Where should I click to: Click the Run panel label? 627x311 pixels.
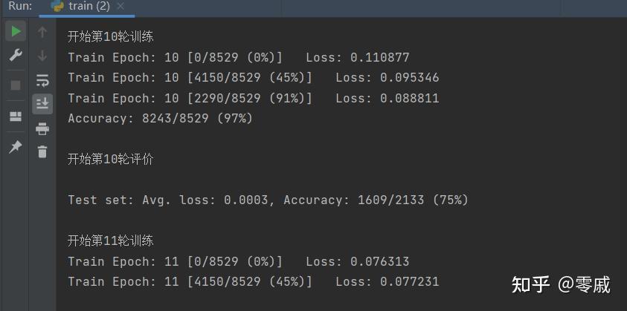click(x=20, y=6)
